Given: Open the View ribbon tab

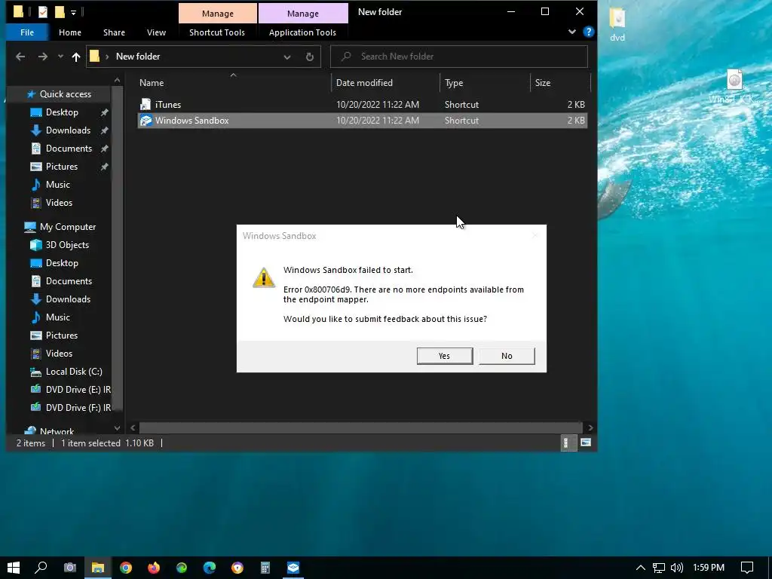Looking at the screenshot, I should click(x=156, y=32).
